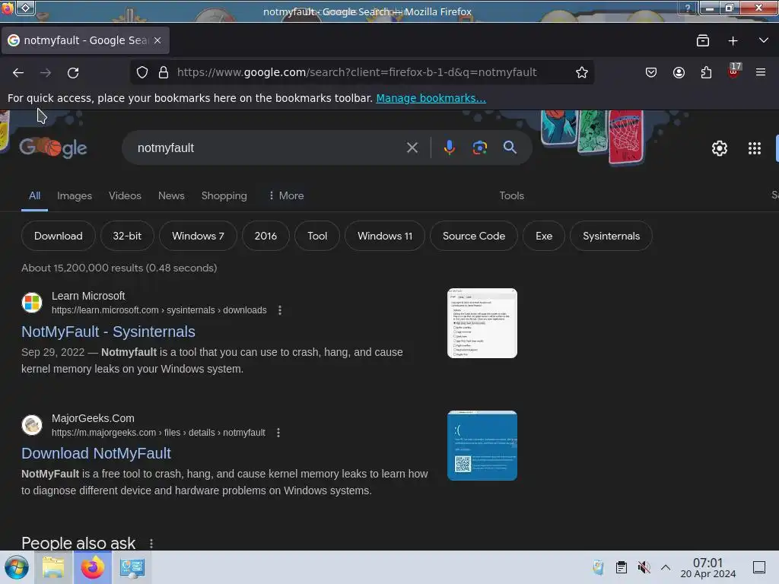Click the magnifier search button

pyautogui.click(x=510, y=148)
